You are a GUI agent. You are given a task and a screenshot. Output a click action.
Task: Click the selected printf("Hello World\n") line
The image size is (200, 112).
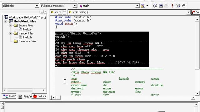pos(79,33)
